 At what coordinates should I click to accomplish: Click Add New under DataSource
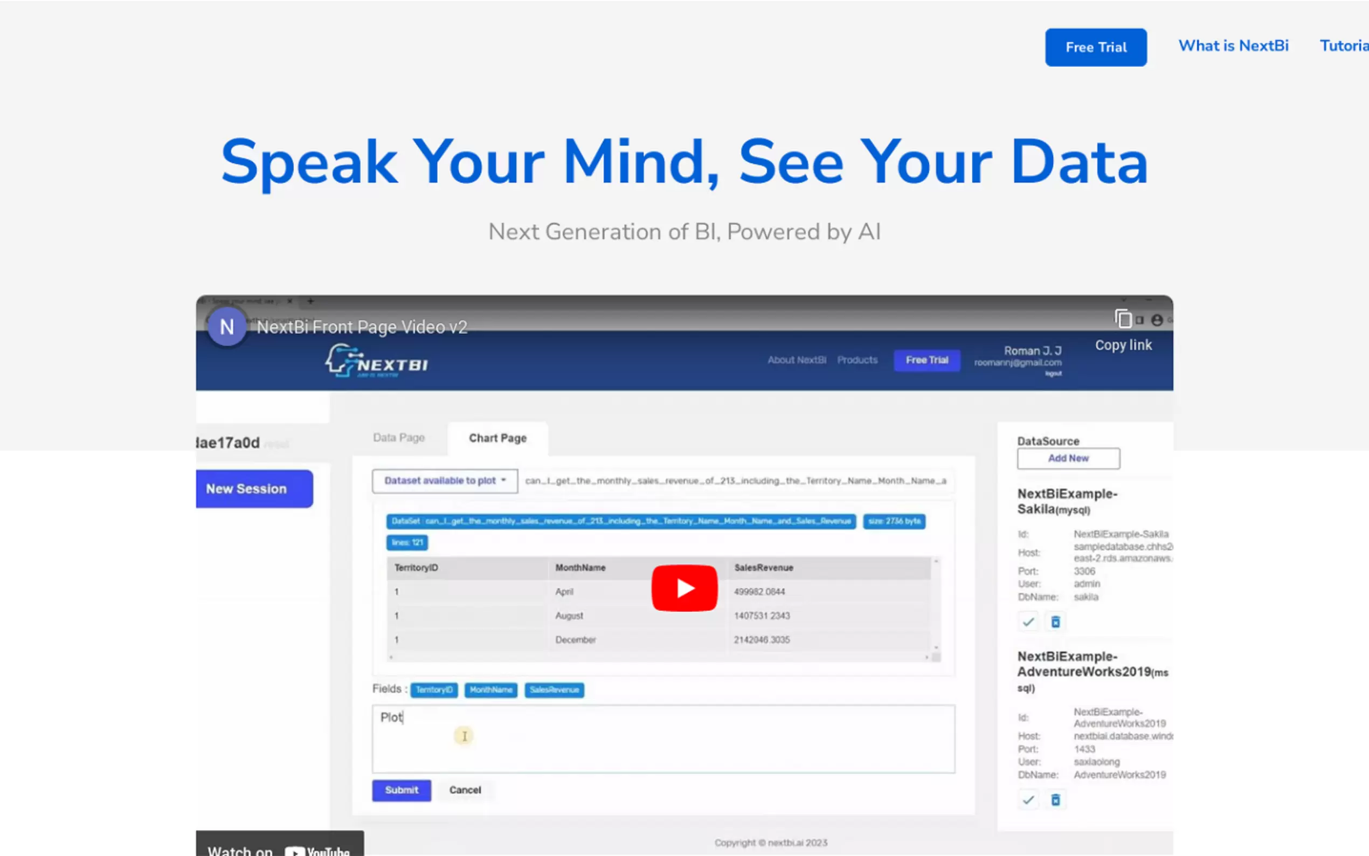(x=1067, y=458)
